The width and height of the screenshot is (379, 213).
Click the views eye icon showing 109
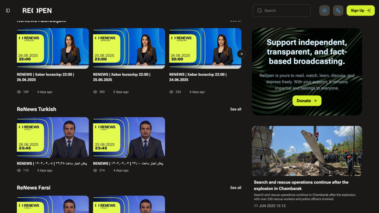click(19, 92)
